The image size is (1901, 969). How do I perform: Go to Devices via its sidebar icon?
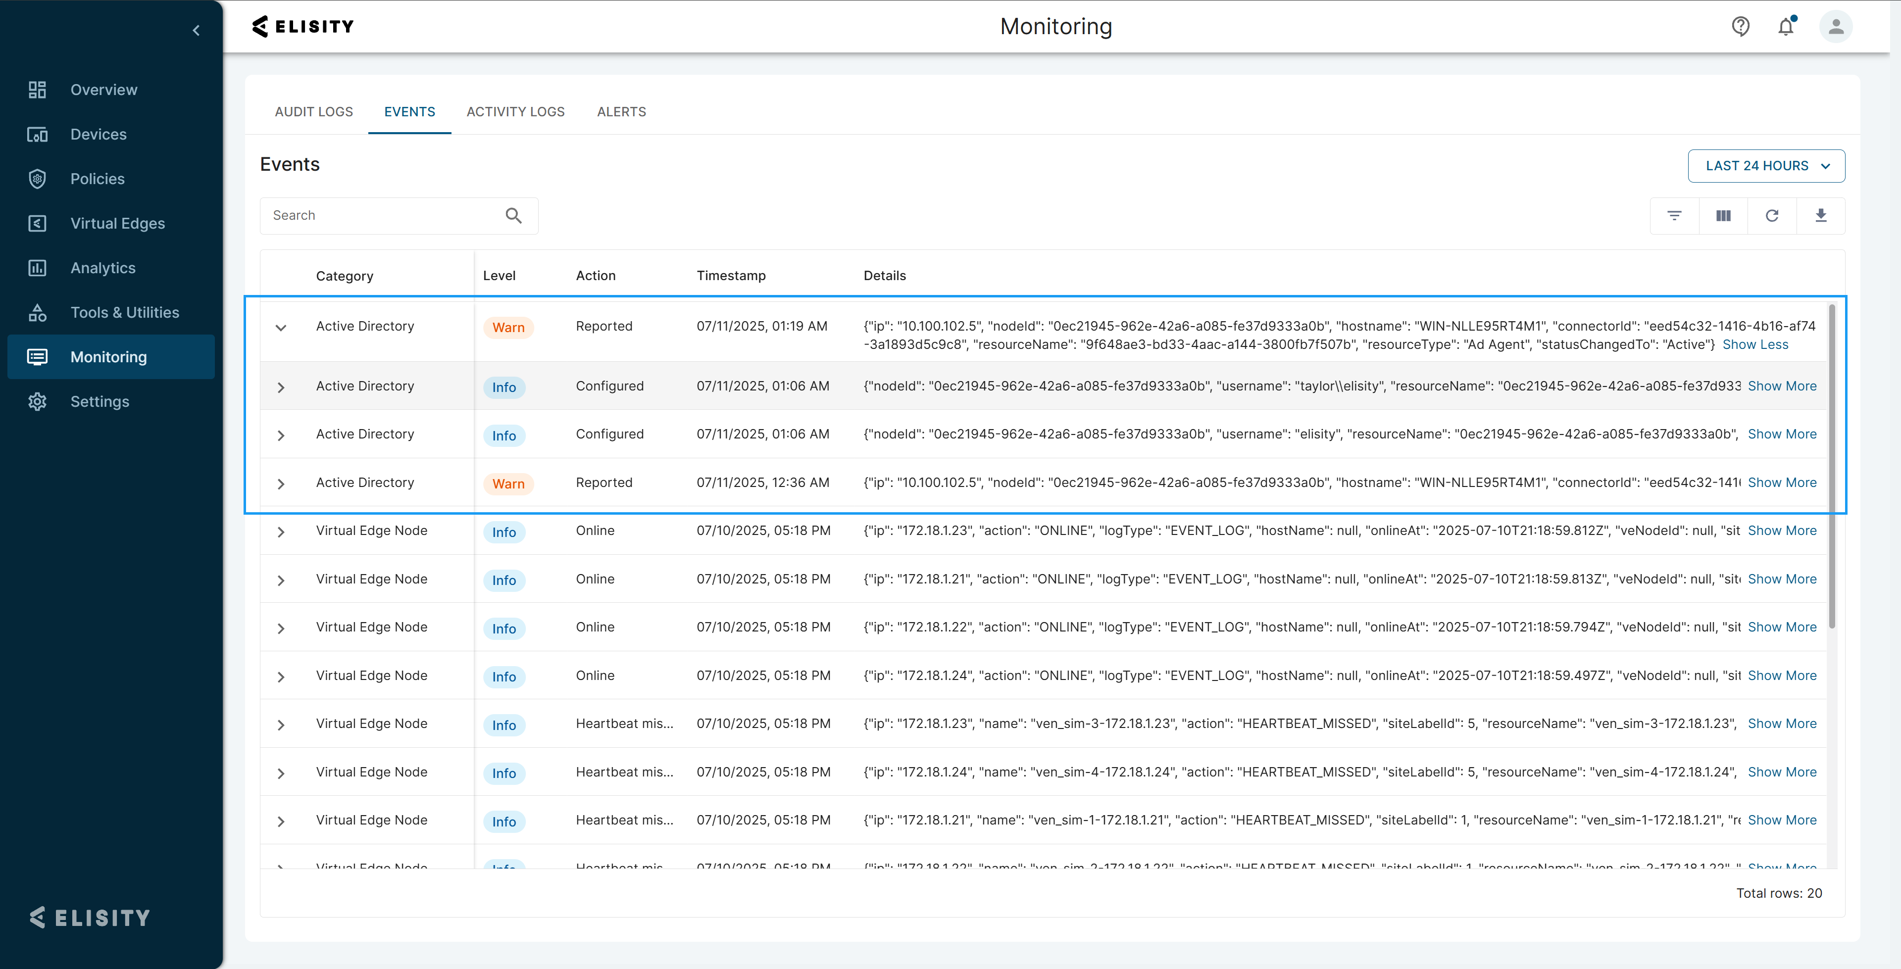point(38,134)
